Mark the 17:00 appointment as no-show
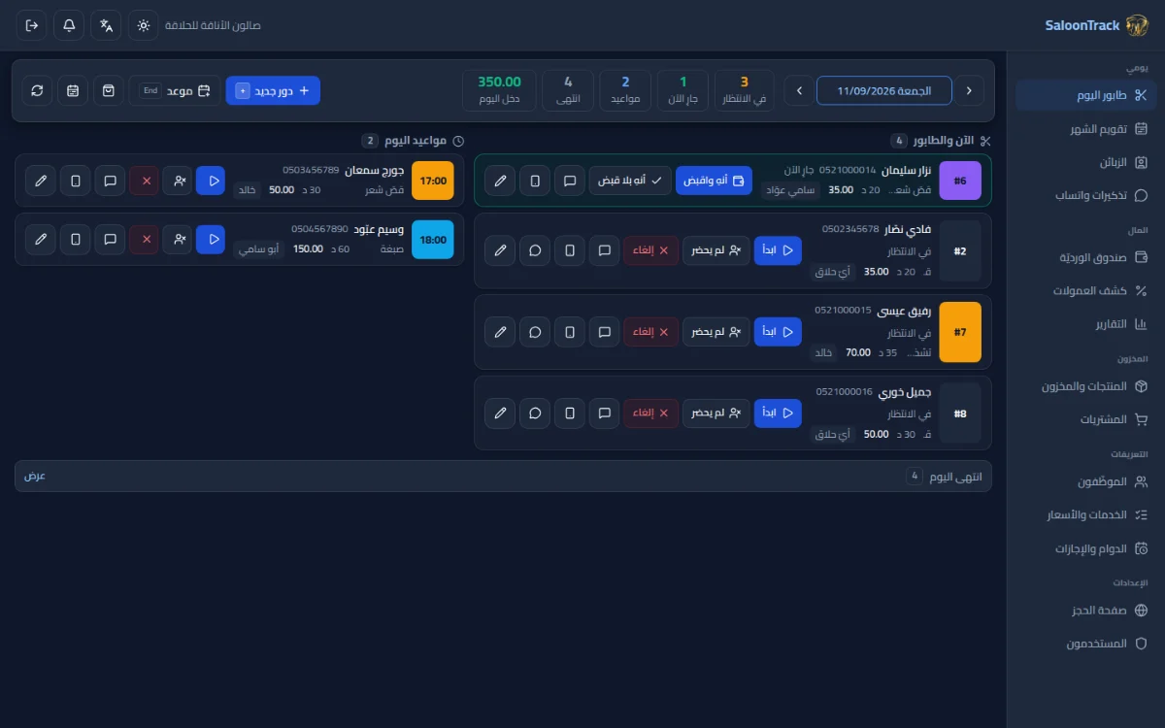1165x728 pixels. [x=178, y=181]
